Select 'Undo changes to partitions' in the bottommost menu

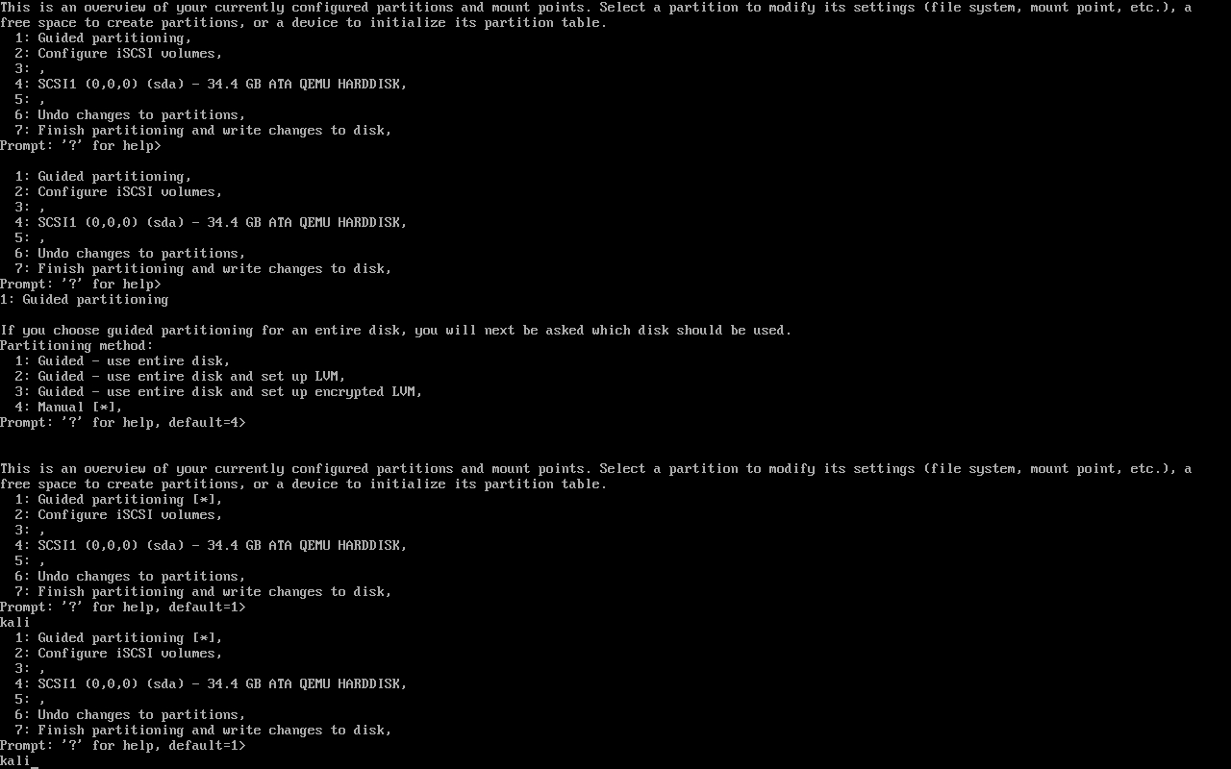click(x=130, y=714)
